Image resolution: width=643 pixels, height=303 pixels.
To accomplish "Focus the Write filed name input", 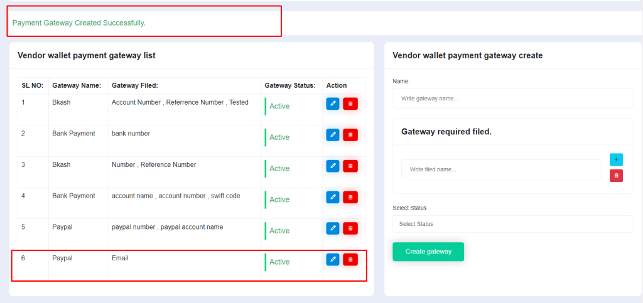I will pyautogui.click(x=501, y=169).
